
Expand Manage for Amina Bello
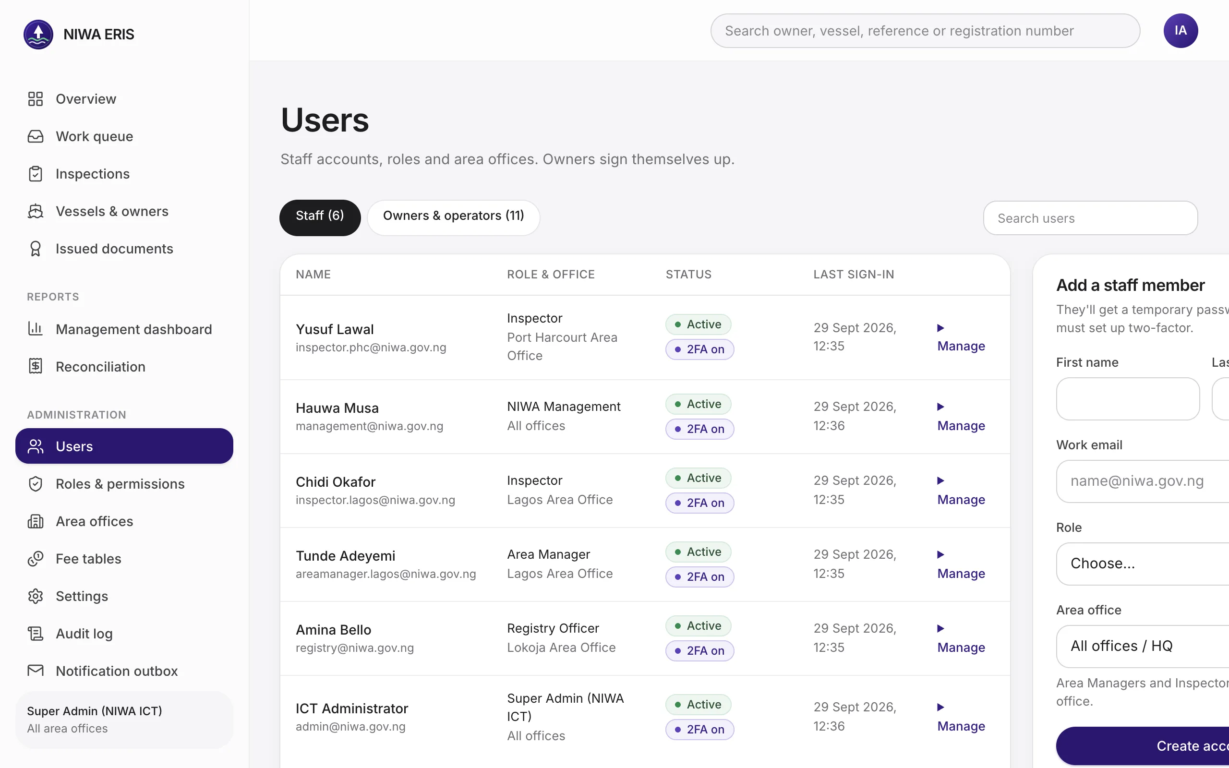[x=961, y=638]
